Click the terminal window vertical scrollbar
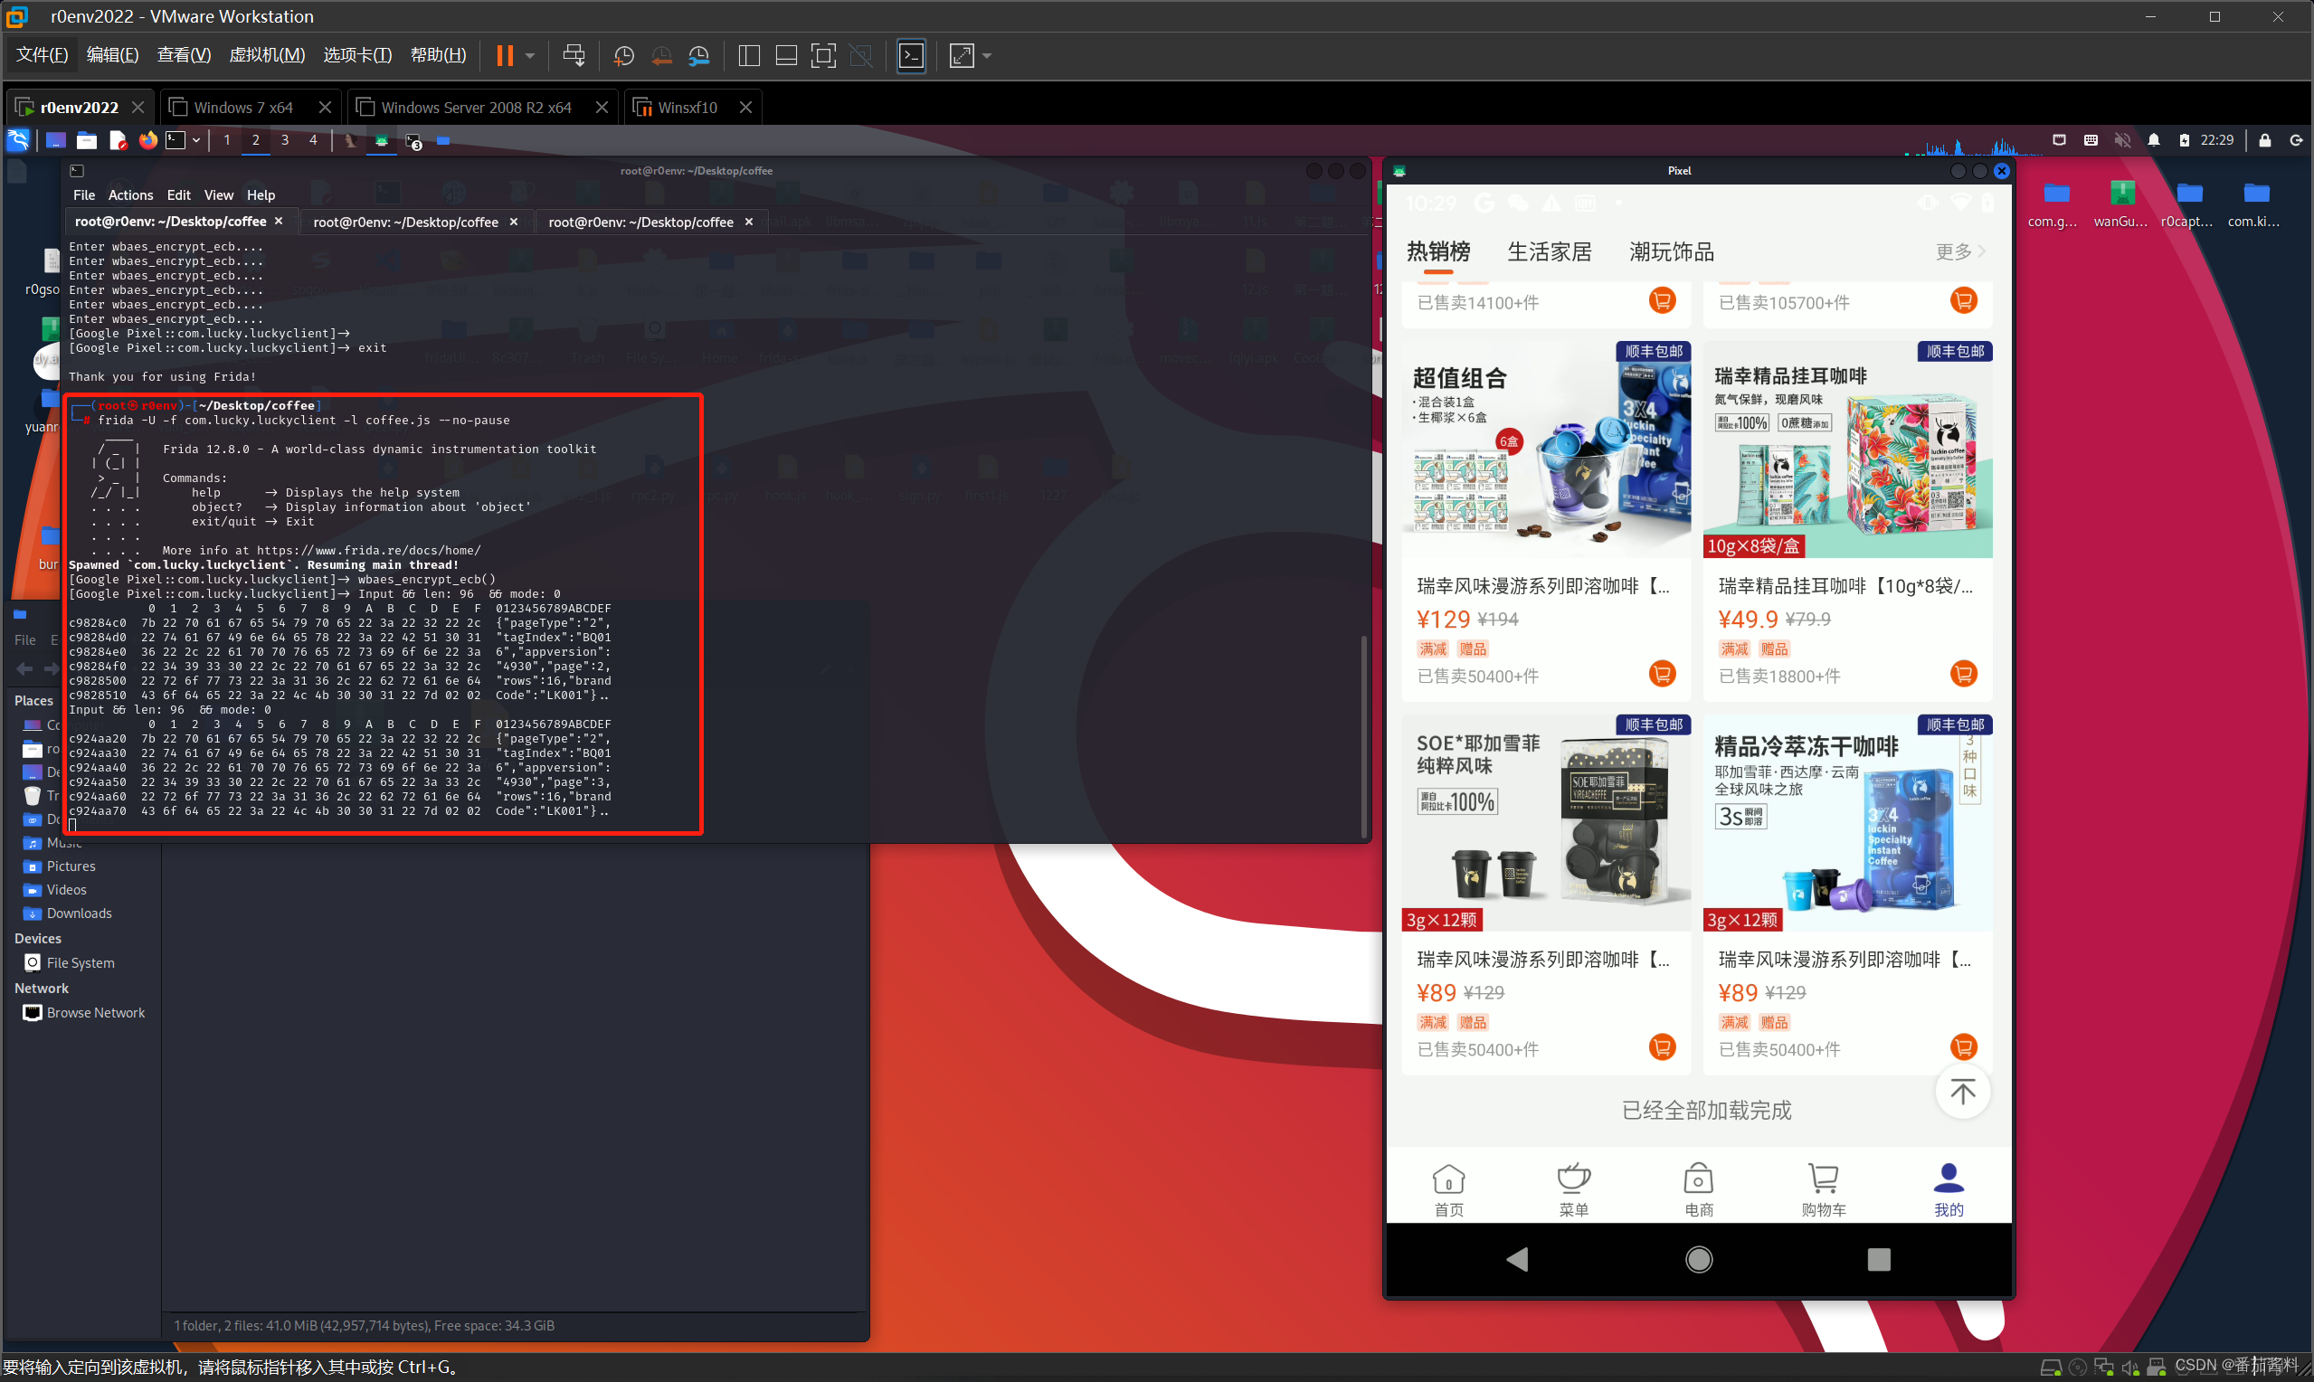2314x1382 pixels. tap(1363, 735)
